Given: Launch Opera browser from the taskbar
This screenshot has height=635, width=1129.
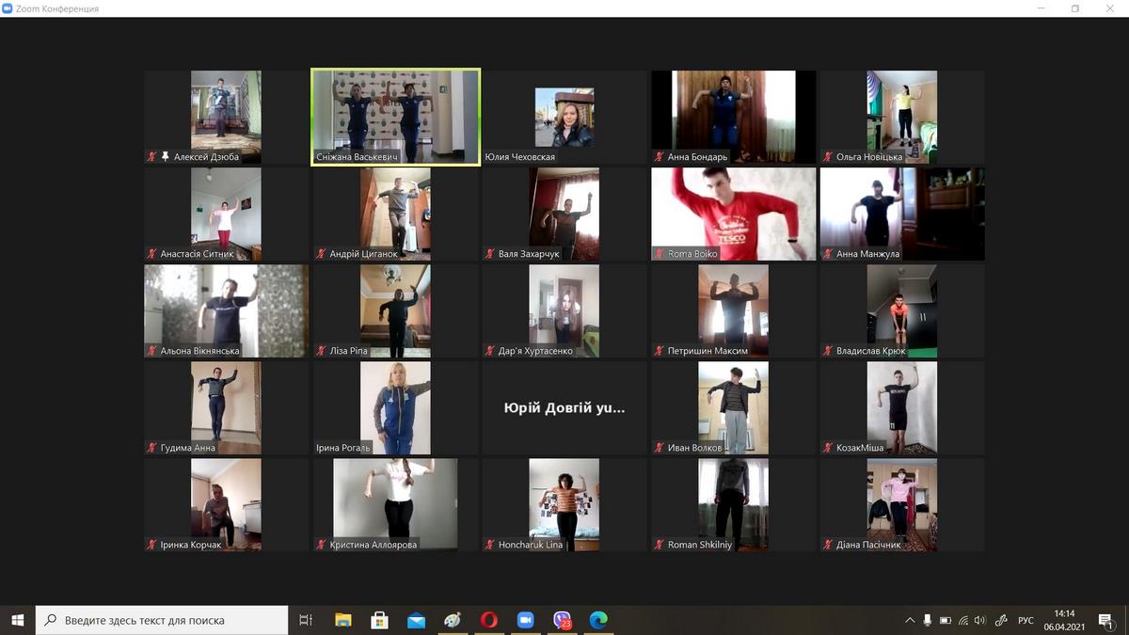Looking at the screenshot, I should tap(488, 620).
